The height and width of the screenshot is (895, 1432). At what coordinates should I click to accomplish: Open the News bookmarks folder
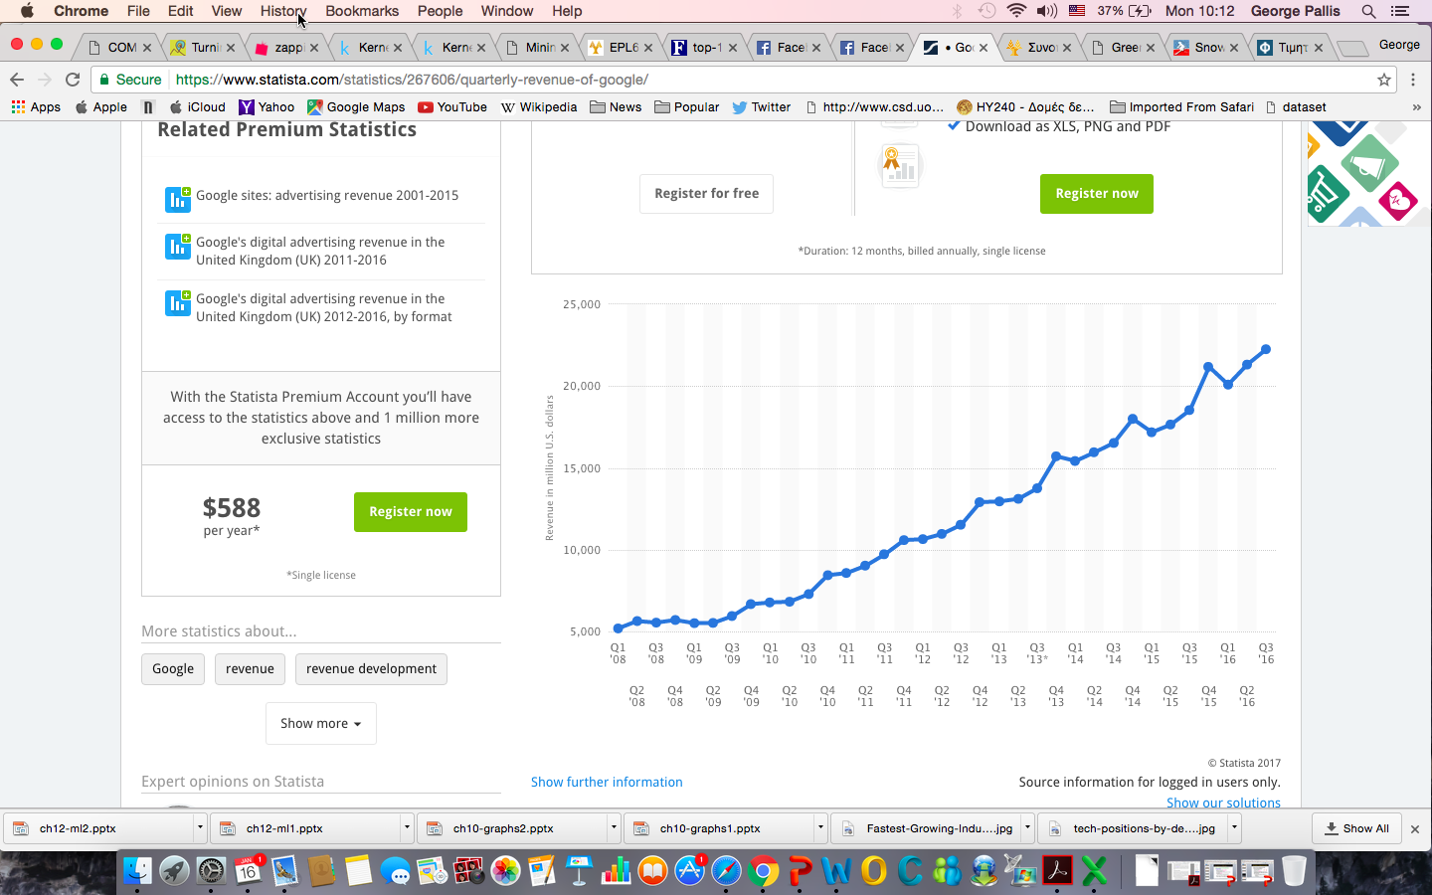(x=616, y=107)
